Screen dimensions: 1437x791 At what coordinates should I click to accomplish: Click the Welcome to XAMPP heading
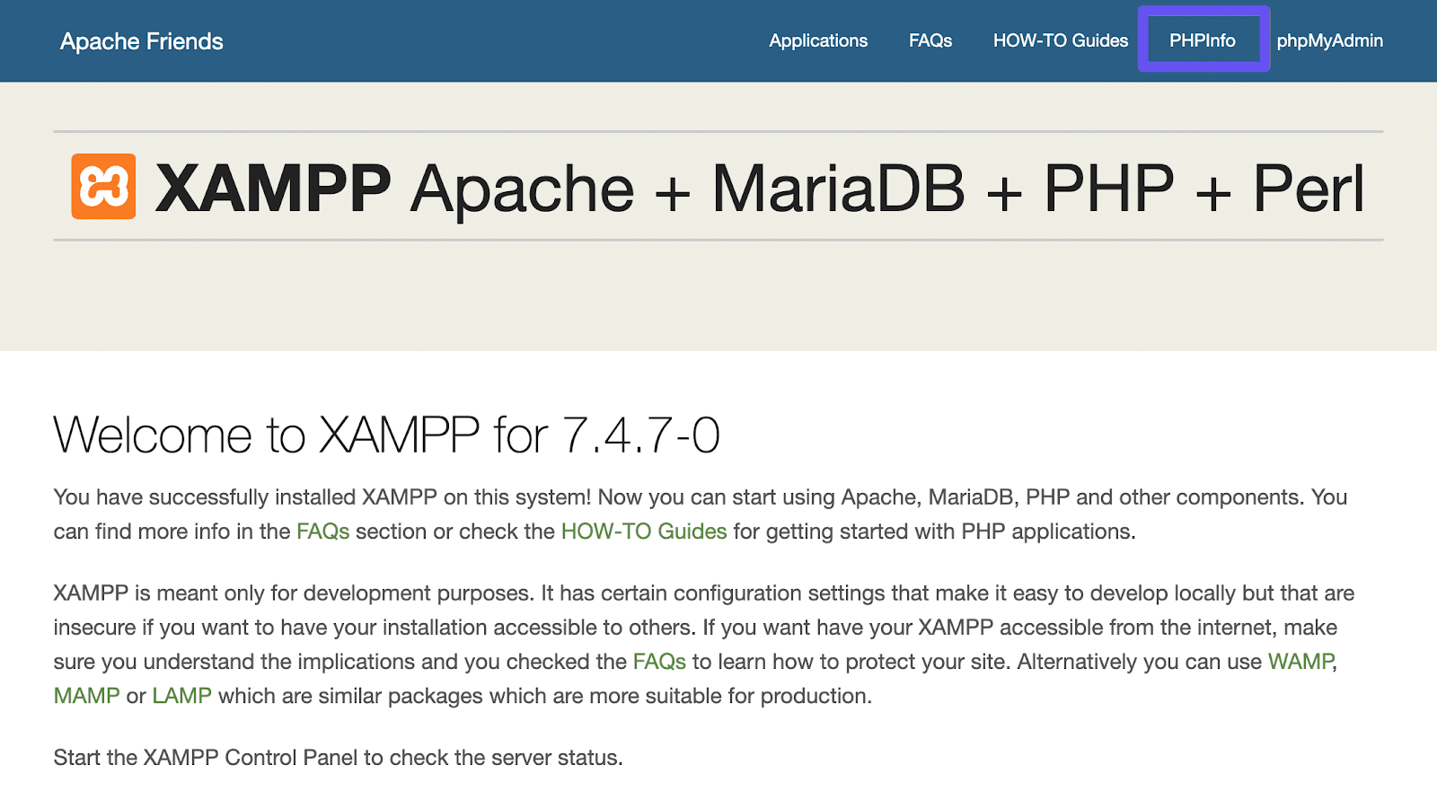coord(386,436)
